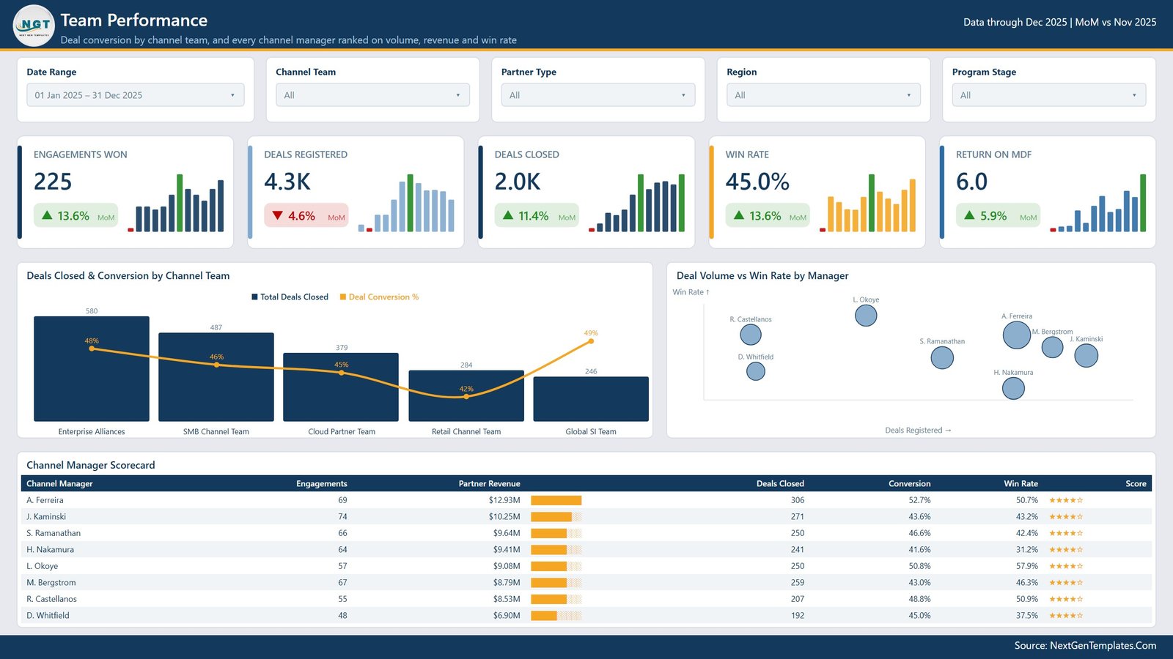Open the Date Range dropdown

click(136, 95)
